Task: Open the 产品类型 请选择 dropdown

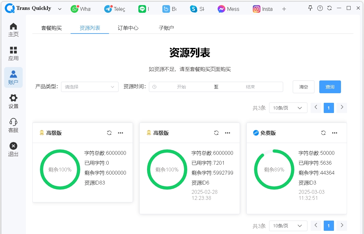Action: click(x=90, y=87)
